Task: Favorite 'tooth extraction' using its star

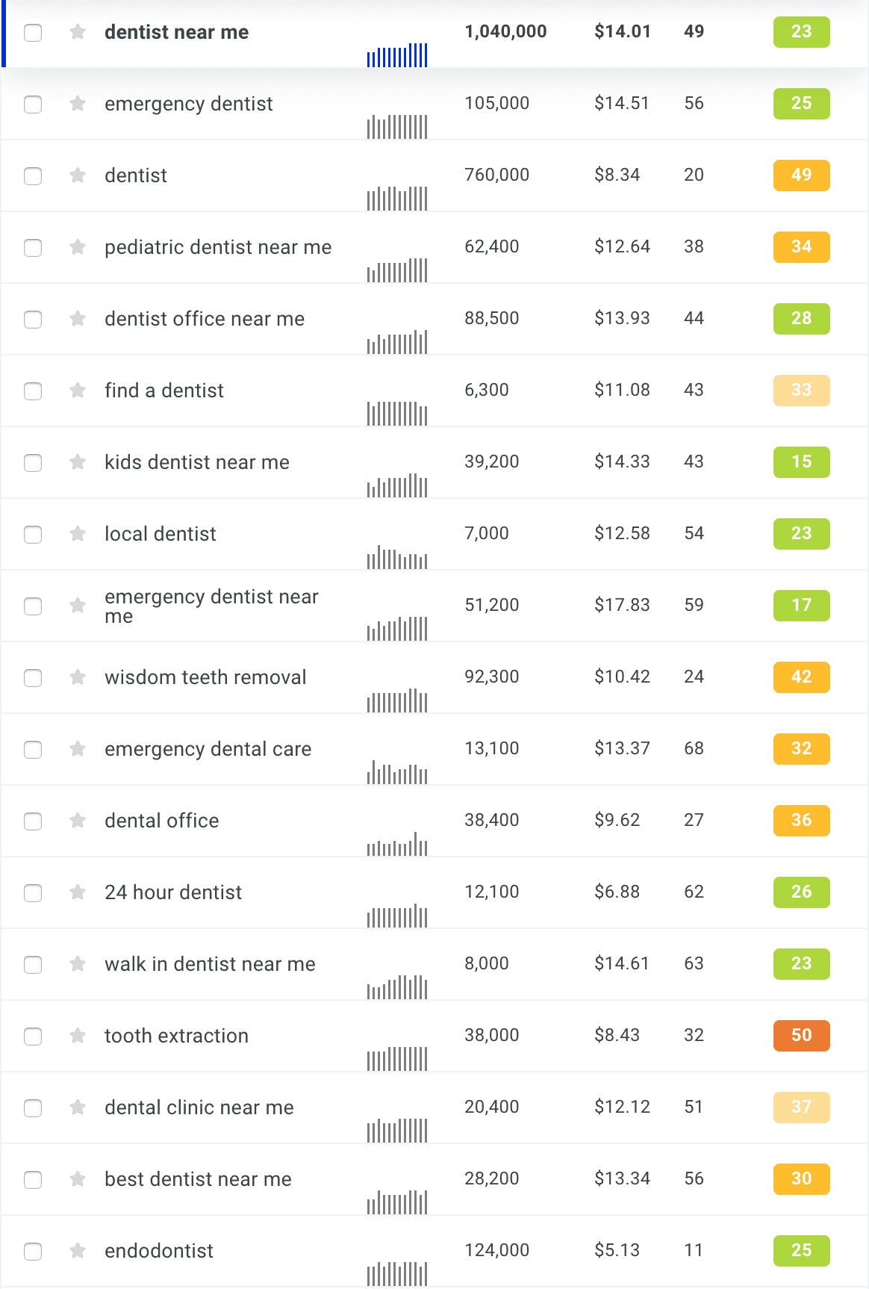Action: [78, 1036]
